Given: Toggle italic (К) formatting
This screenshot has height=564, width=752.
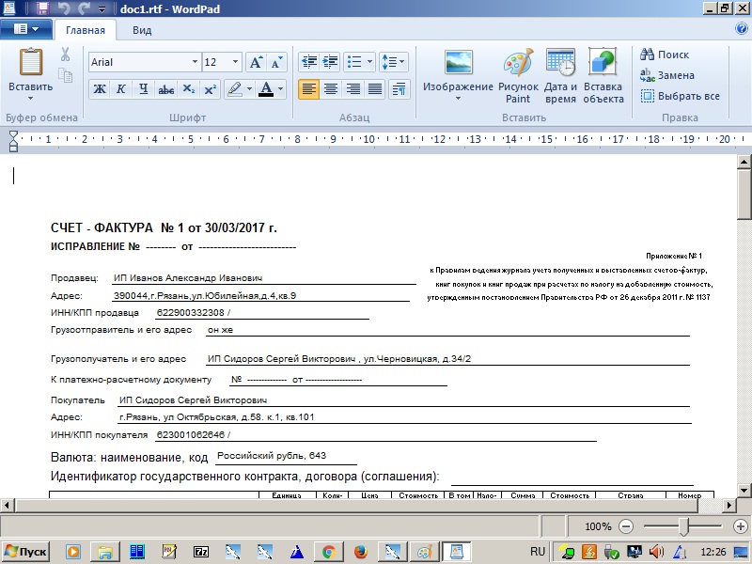Looking at the screenshot, I should click(x=121, y=89).
